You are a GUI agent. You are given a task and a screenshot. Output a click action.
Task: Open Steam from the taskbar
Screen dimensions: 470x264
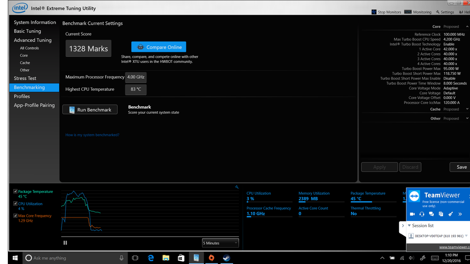(227, 258)
